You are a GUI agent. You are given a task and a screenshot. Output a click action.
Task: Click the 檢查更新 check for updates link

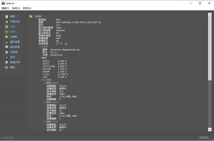pyautogui.click(x=205, y=138)
